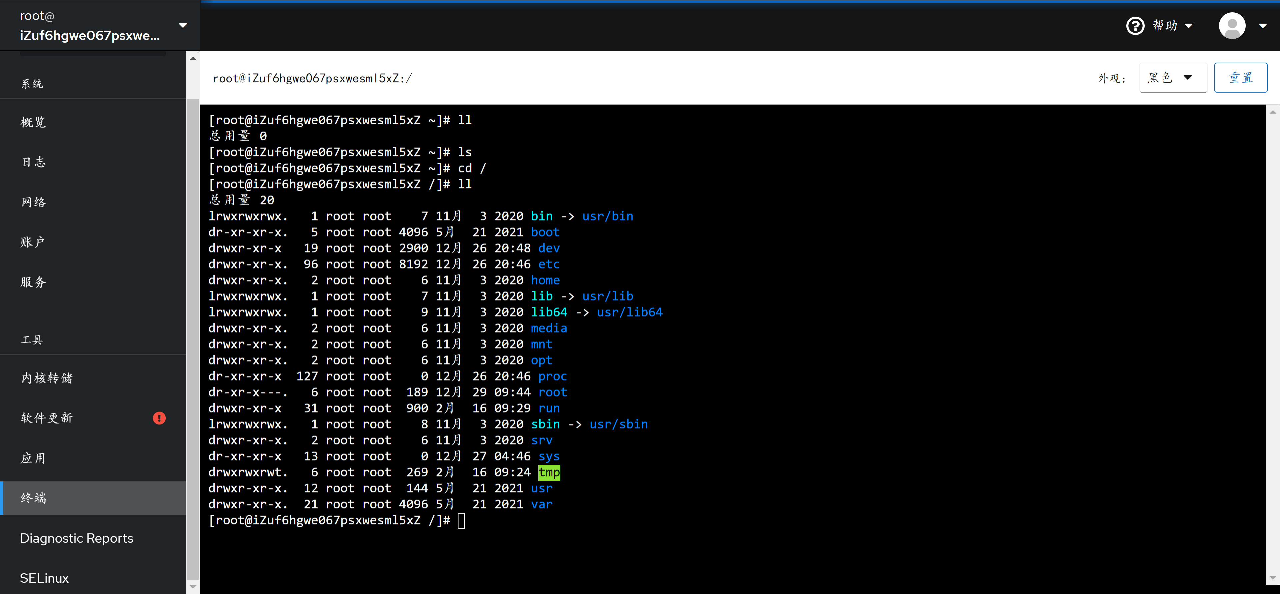Click sidebar scroll down arrow

(193, 587)
